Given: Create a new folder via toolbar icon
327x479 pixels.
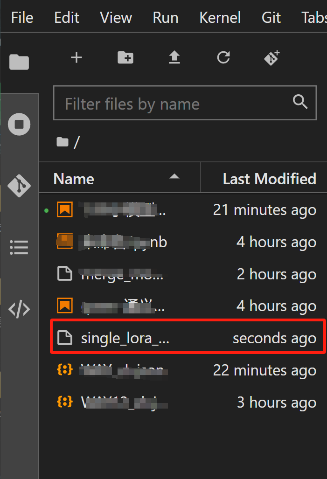Looking at the screenshot, I should click(125, 57).
